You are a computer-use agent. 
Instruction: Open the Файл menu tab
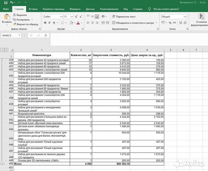6,9
